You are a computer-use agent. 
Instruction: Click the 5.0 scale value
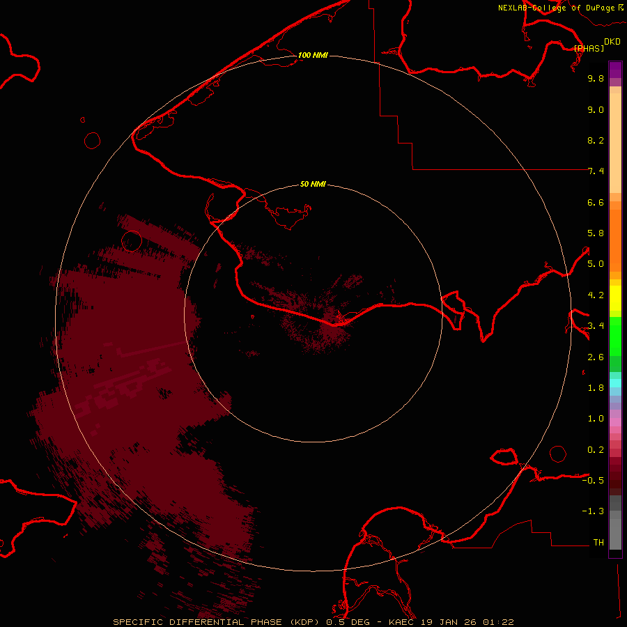[x=596, y=264]
